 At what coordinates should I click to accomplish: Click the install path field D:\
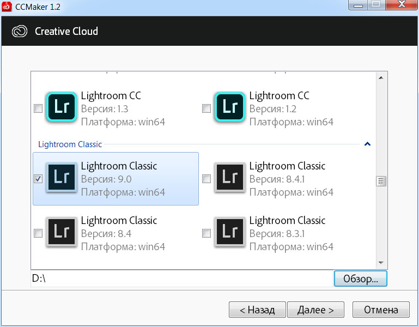pyautogui.click(x=182, y=278)
